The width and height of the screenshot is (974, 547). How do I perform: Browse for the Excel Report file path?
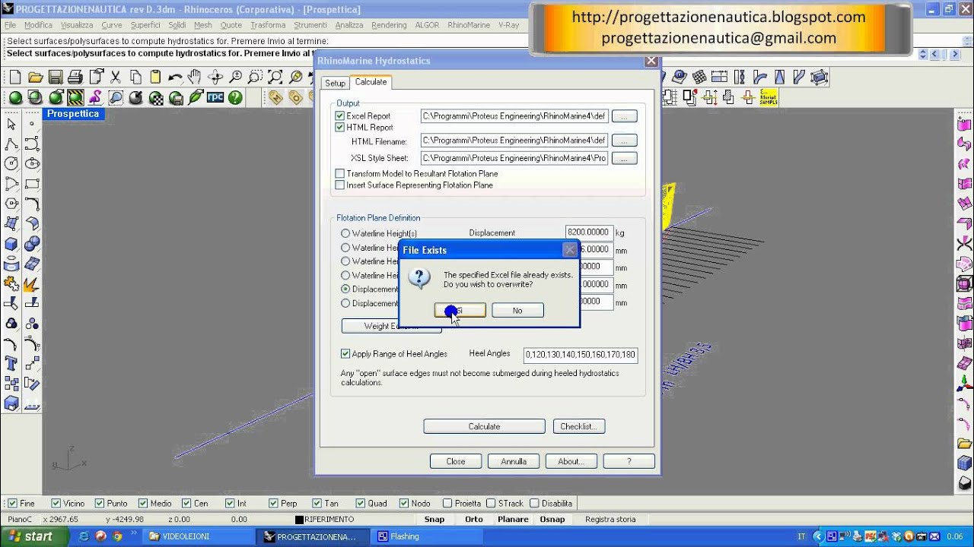pyautogui.click(x=624, y=116)
